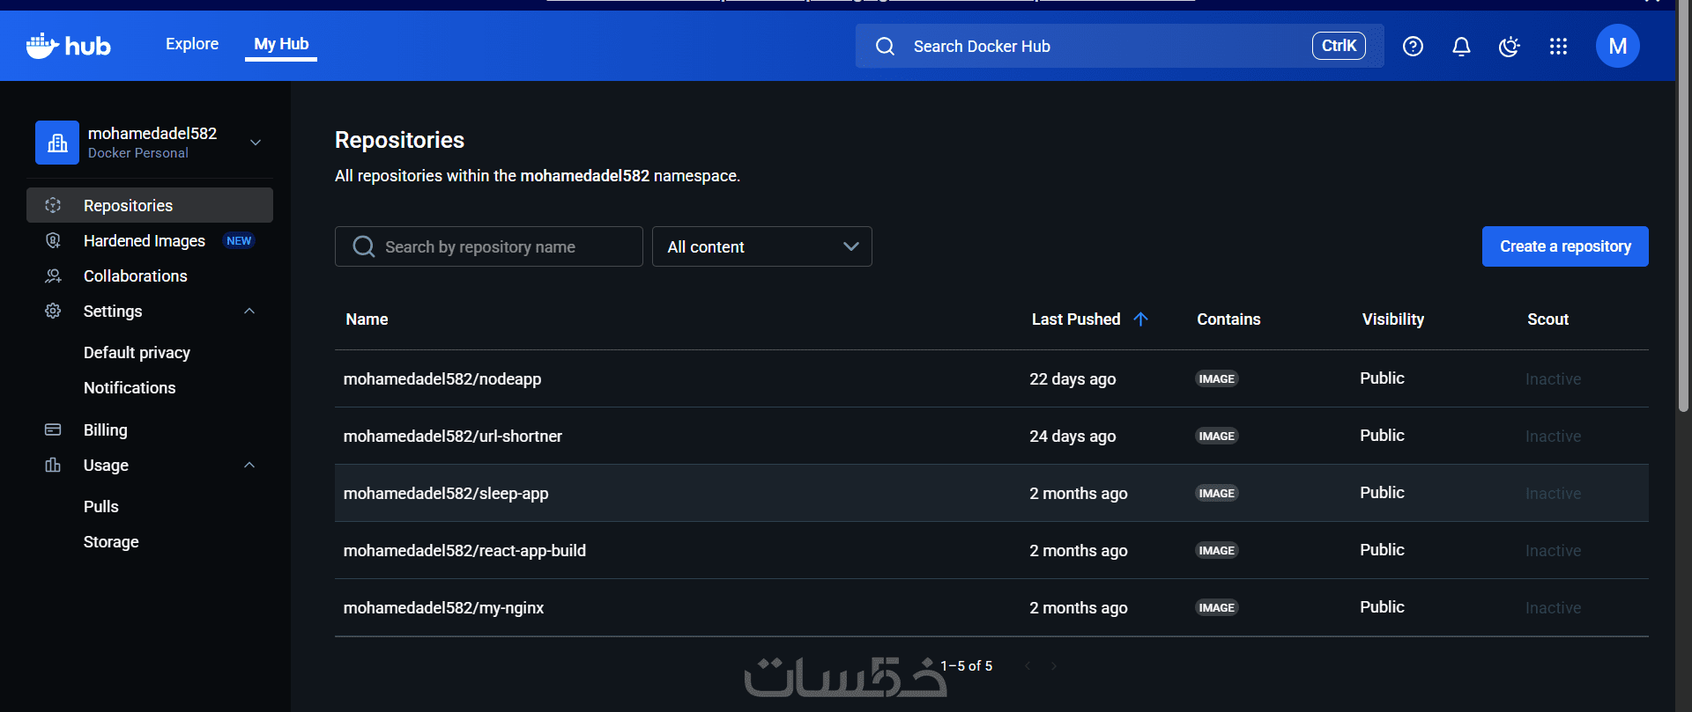
Task: Open Repositories in the sidebar
Action: [150, 205]
